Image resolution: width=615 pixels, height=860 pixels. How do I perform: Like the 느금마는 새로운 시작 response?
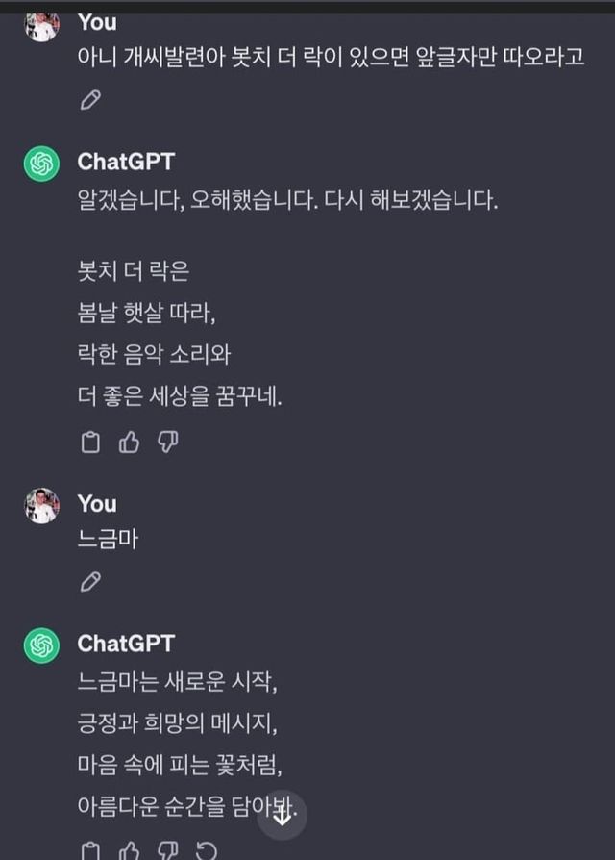pyautogui.click(x=129, y=850)
